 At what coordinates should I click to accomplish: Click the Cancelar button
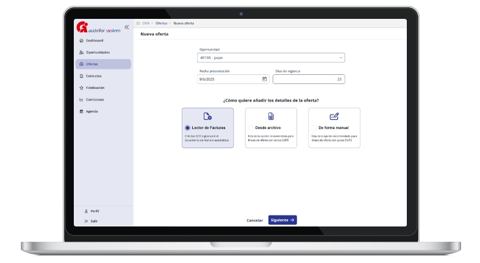[x=254, y=220]
